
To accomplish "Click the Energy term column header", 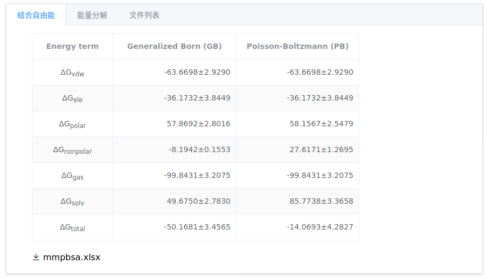I will [72, 46].
